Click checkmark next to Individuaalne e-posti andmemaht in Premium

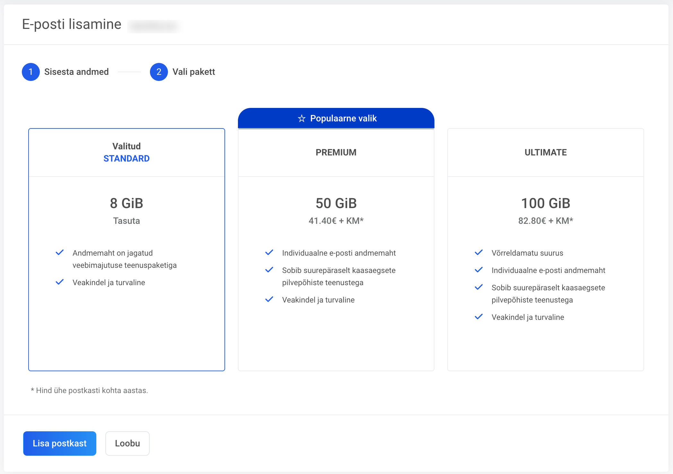269,252
